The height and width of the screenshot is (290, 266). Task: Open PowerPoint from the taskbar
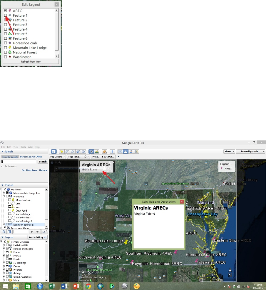click(x=76, y=286)
